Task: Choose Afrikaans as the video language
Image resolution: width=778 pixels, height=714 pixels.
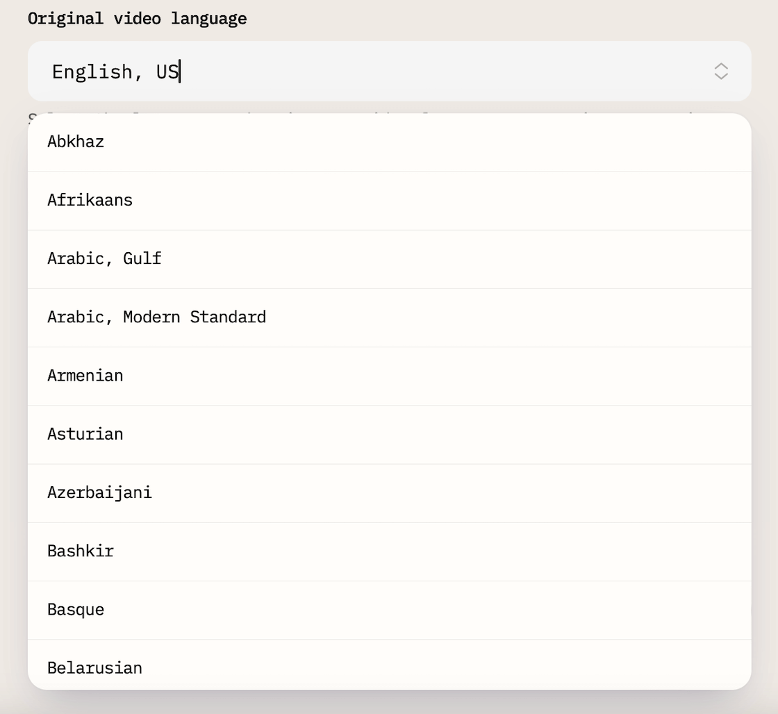Action: (90, 200)
